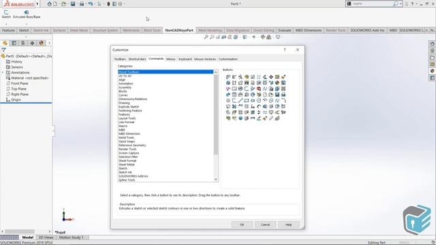Open the DisplayManager colored sphere tab
The image size is (436, 245).
tap(42, 43)
